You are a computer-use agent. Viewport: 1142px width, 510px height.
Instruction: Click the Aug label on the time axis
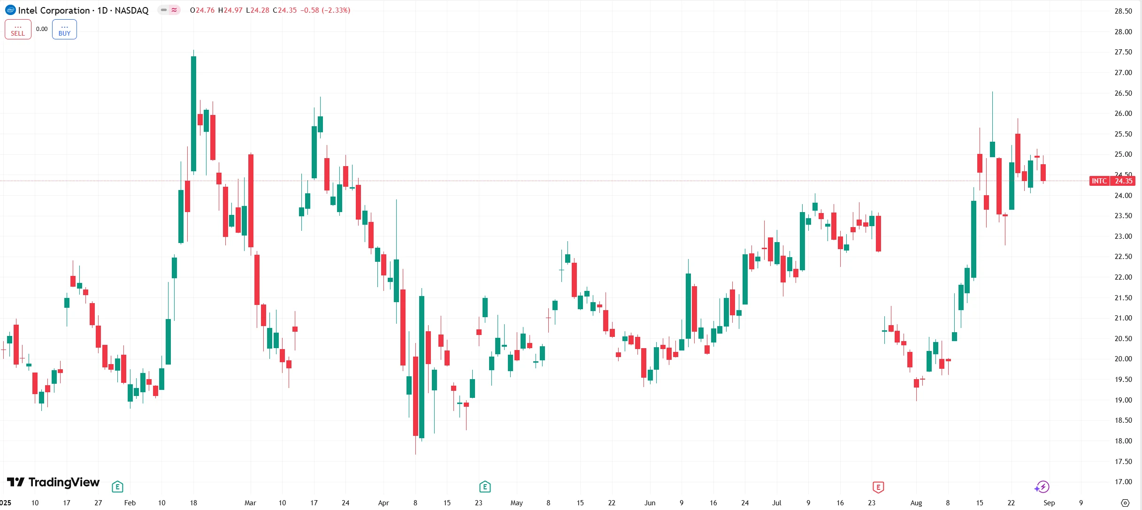coord(916,503)
